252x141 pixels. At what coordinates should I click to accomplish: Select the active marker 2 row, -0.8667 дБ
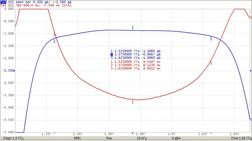tap(135, 55)
